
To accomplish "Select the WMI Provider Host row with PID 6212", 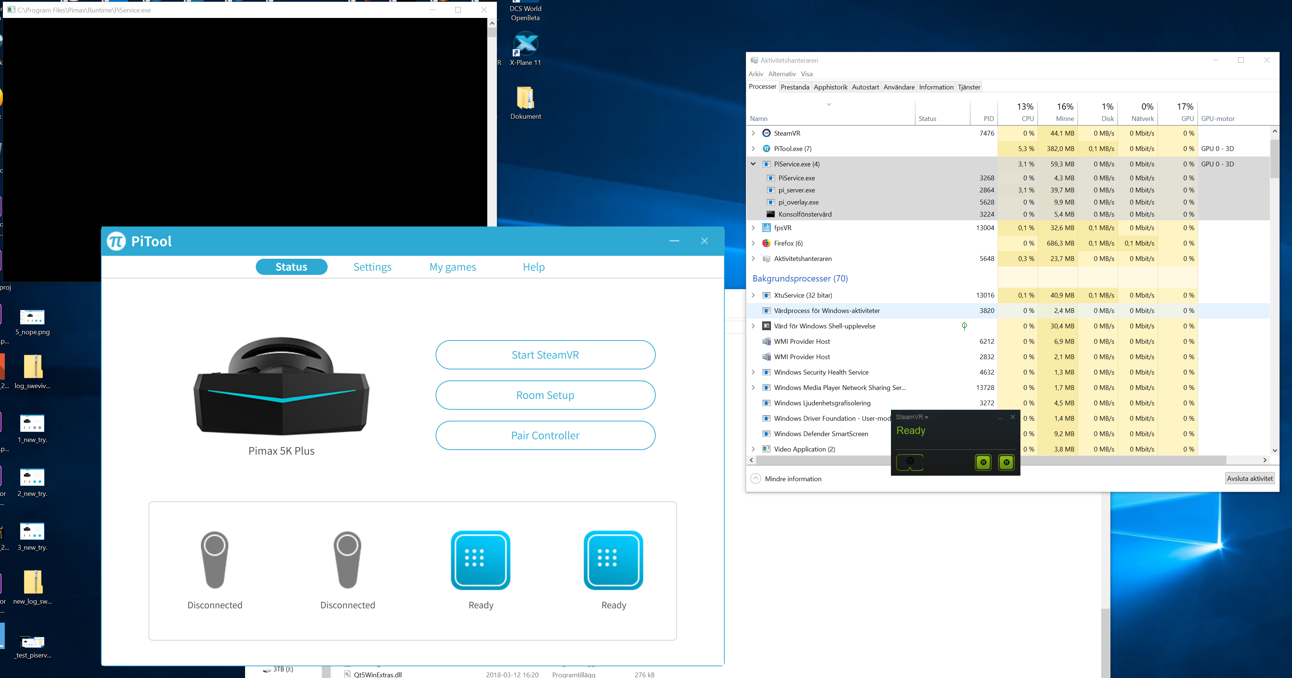I will coord(1008,341).
